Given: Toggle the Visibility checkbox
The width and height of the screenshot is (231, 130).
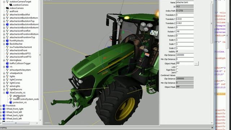Looking at the screenshot, I should (177, 51).
